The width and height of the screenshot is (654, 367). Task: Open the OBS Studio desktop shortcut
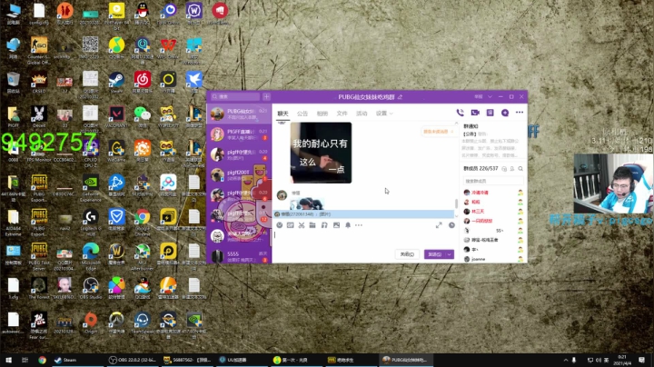[91, 288]
